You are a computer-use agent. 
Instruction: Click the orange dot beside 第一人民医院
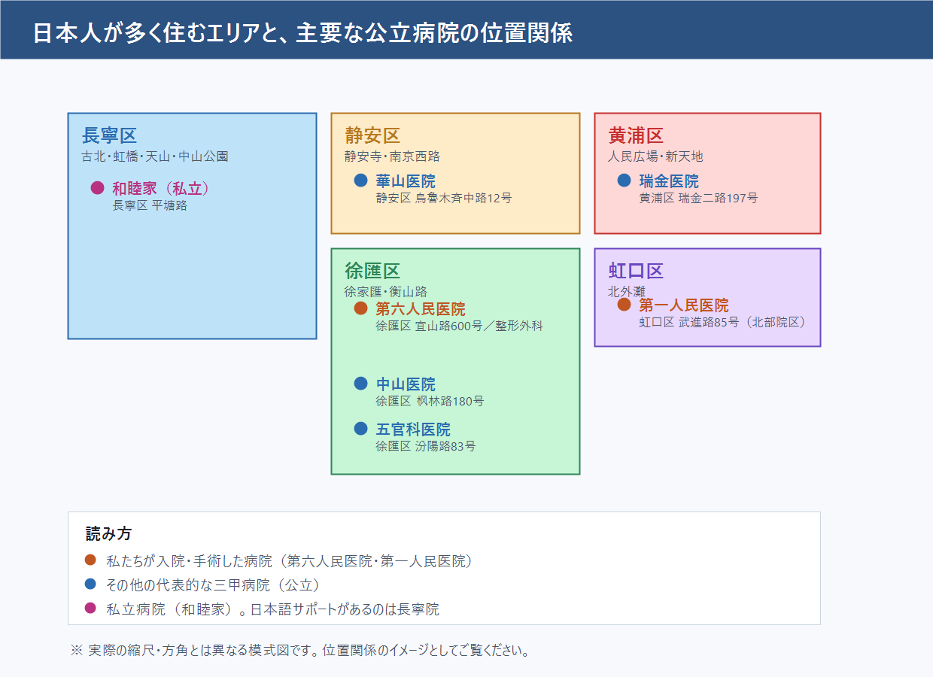click(624, 305)
